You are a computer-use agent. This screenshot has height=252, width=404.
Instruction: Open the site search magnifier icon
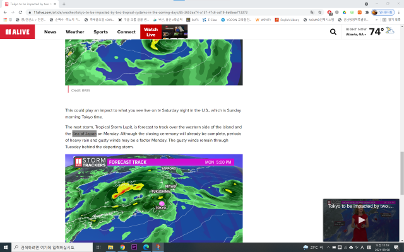tap(333, 31)
